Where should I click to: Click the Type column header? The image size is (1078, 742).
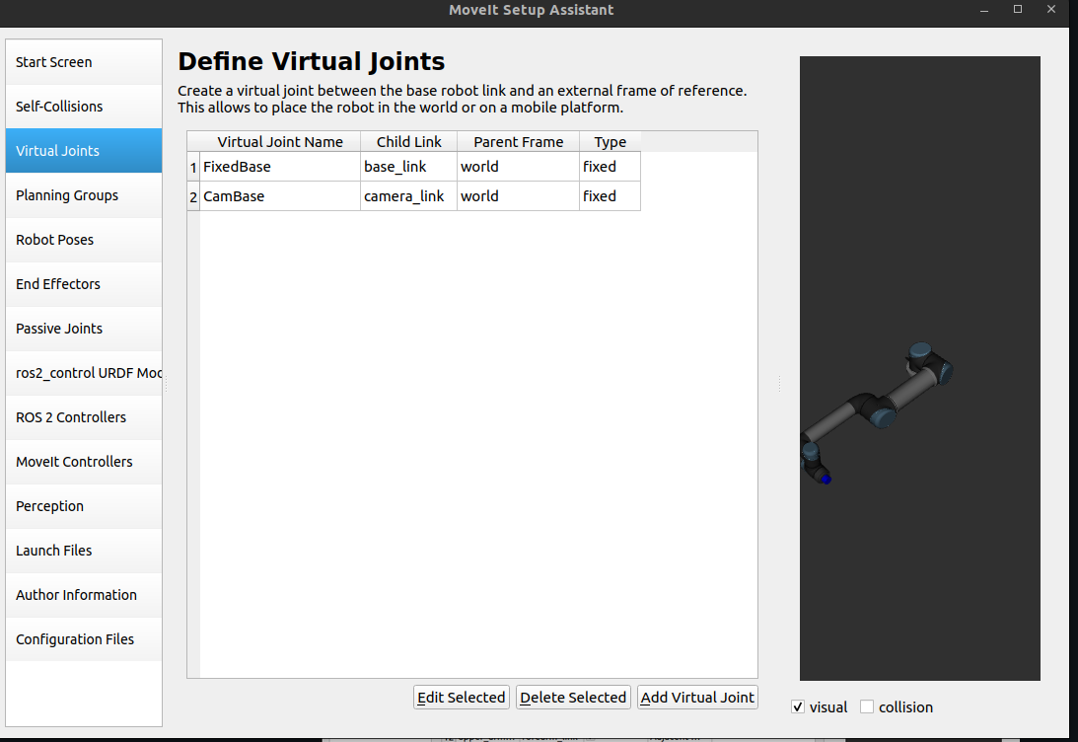tap(610, 142)
